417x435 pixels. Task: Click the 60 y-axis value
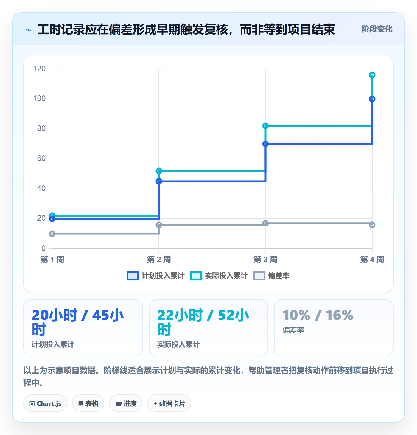[41, 159]
